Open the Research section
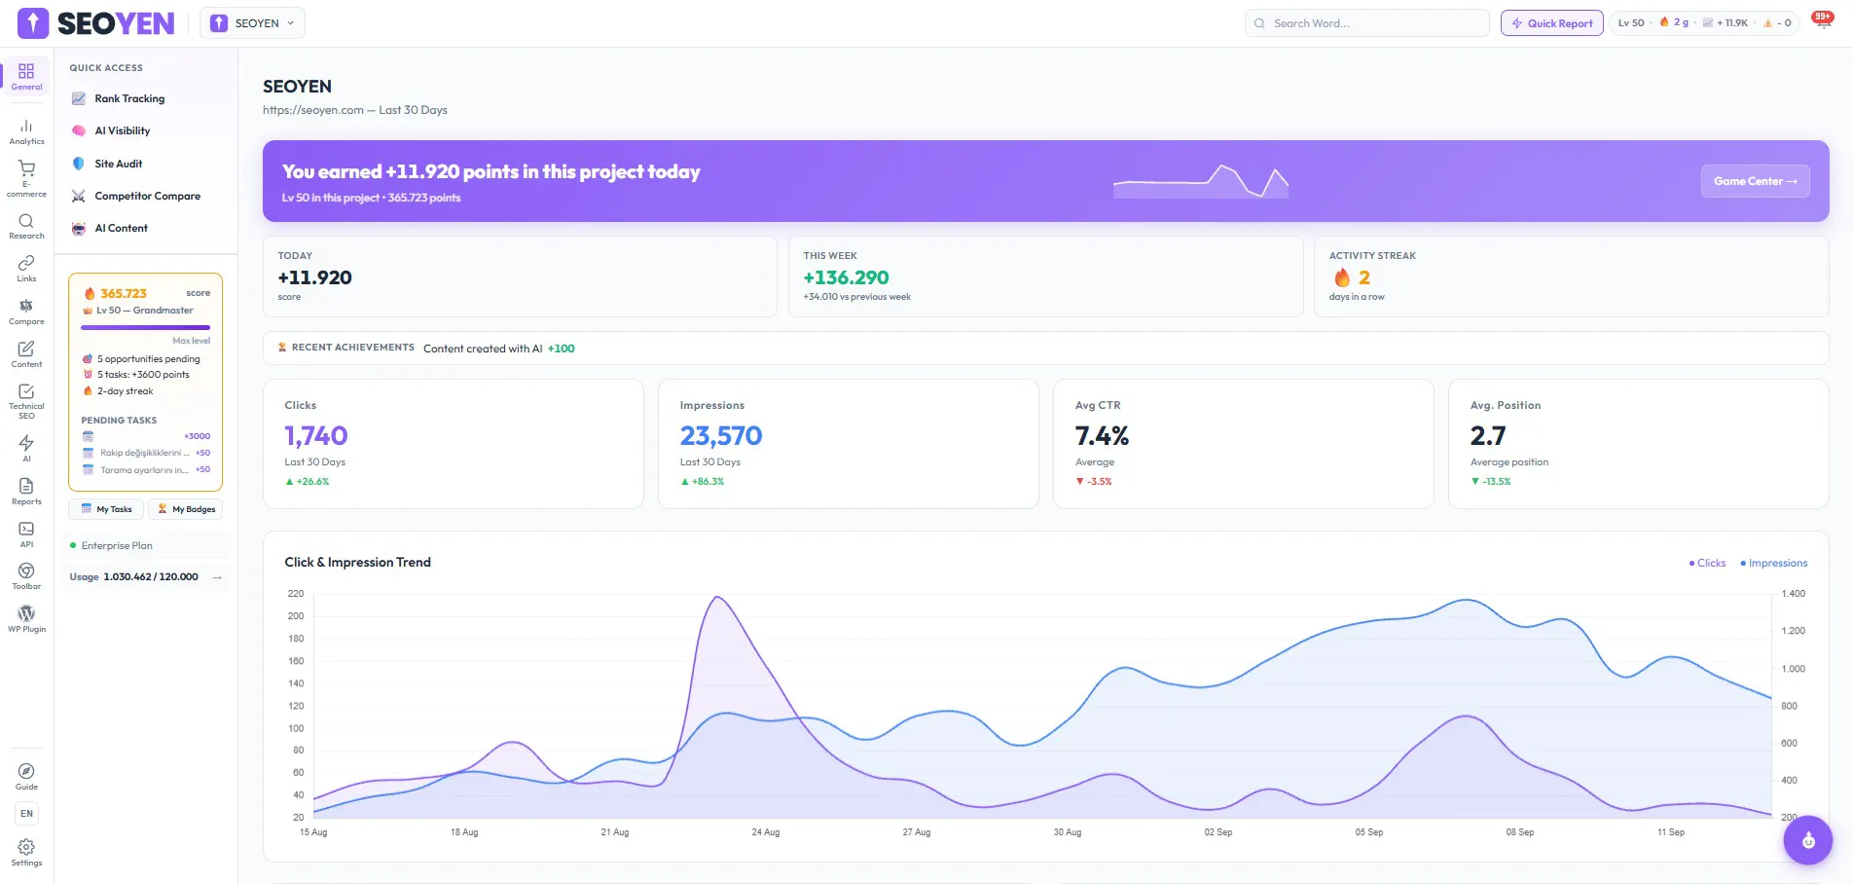Viewport: 1853px width, 884px height. (26, 226)
